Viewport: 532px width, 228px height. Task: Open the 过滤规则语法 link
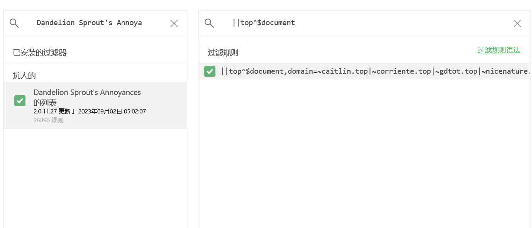coord(499,50)
